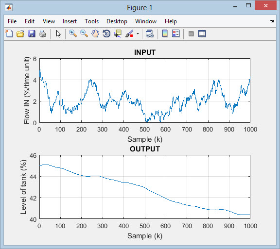The height and width of the screenshot is (249, 280).
Task: Hide plot tools using gray icon
Action: pyautogui.click(x=191, y=33)
